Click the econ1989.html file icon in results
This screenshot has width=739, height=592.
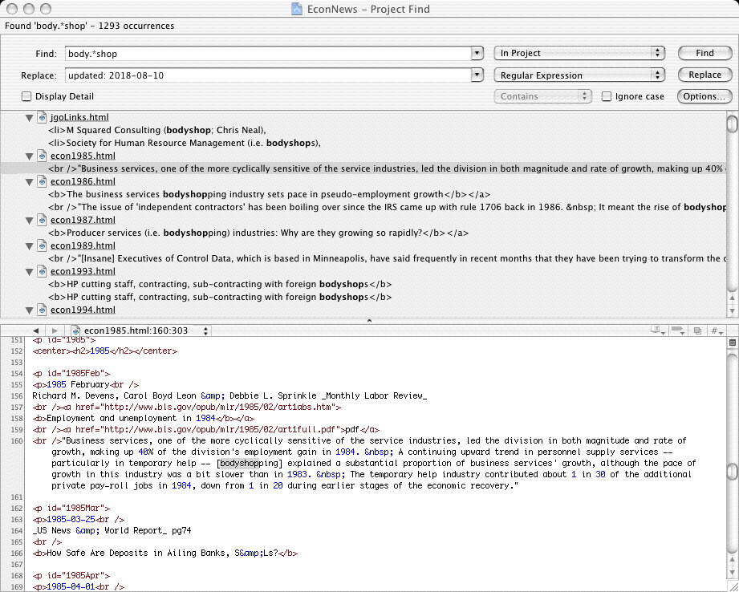[x=42, y=245]
